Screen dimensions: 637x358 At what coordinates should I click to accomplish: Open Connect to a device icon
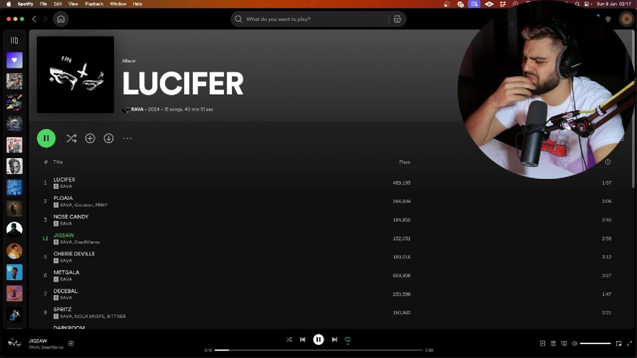[x=564, y=343]
